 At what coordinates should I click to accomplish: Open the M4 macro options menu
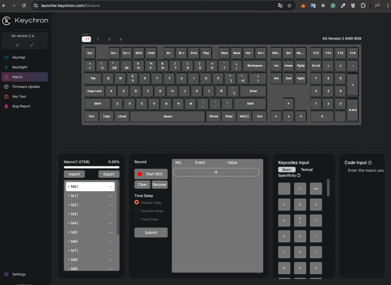[111, 223]
